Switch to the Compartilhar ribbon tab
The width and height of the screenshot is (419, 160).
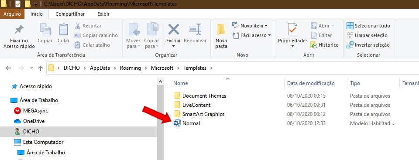(x=70, y=14)
